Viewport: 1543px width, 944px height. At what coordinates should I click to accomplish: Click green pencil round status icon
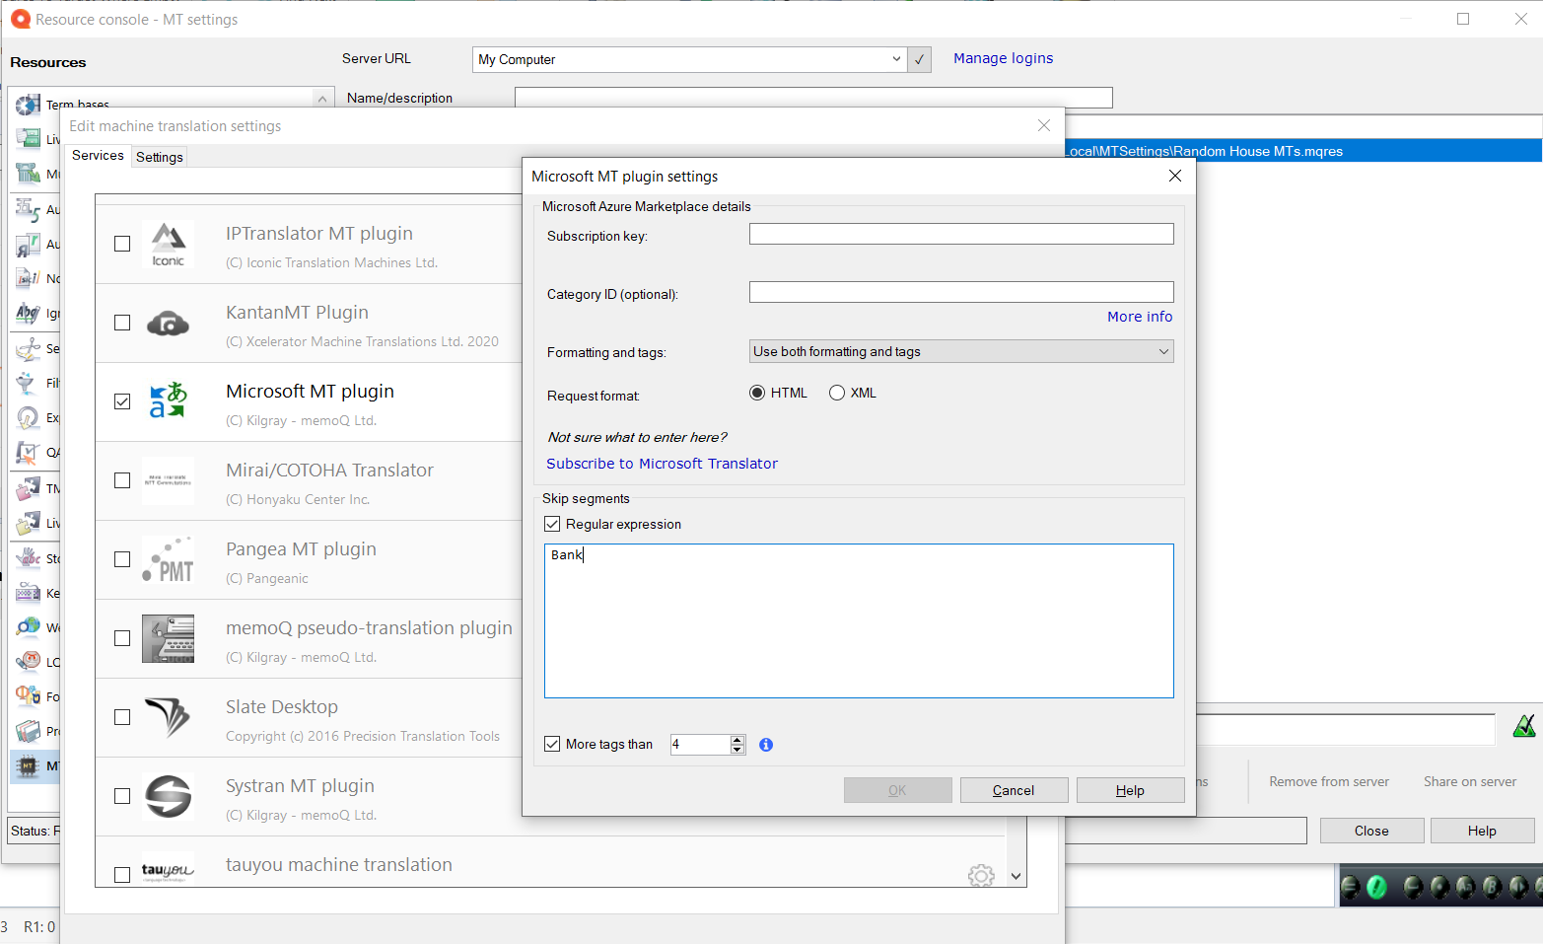(x=1377, y=887)
